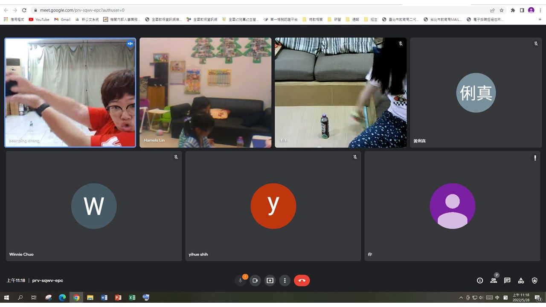Open the host controls shield icon
This screenshot has height=307, width=546.
click(x=534, y=281)
